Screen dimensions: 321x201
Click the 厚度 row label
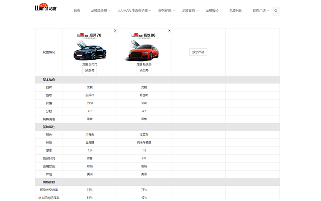(49, 151)
